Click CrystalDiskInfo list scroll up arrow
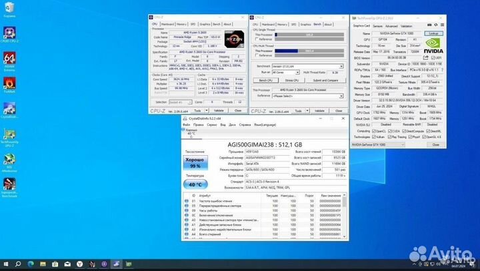 click(345, 195)
